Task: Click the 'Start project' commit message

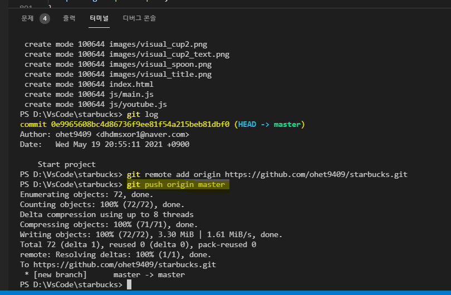Action: pyautogui.click(x=66, y=164)
